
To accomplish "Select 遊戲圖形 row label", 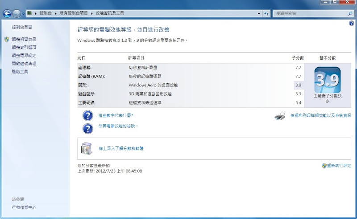I will click(87, 94).
